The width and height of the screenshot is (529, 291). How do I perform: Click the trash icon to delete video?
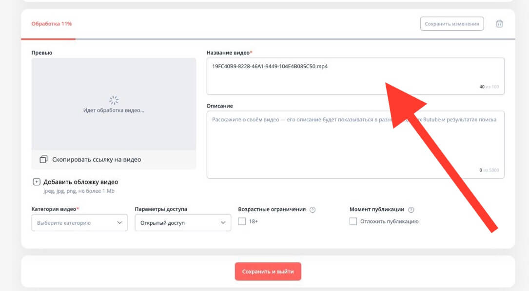pos(499,24)
